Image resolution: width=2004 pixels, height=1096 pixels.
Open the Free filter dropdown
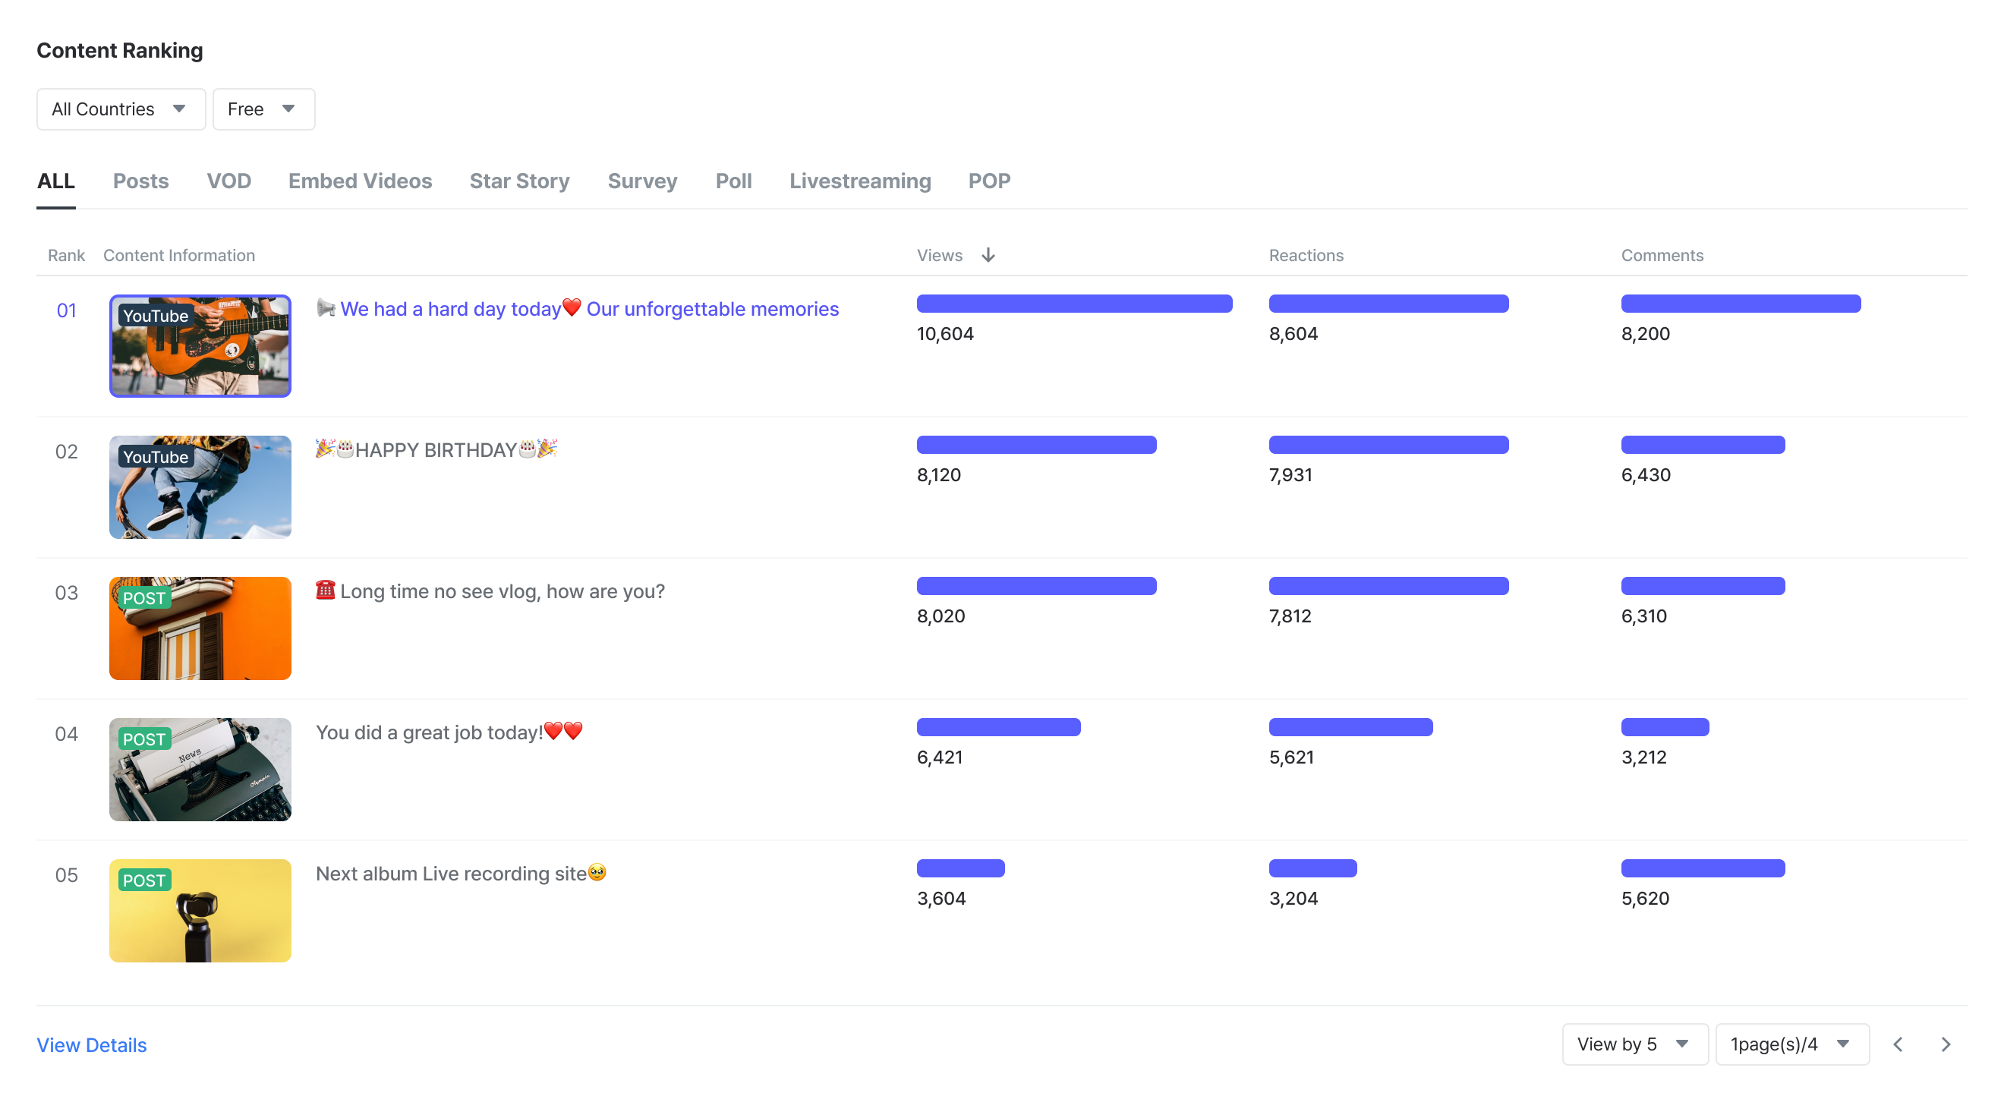263,109
